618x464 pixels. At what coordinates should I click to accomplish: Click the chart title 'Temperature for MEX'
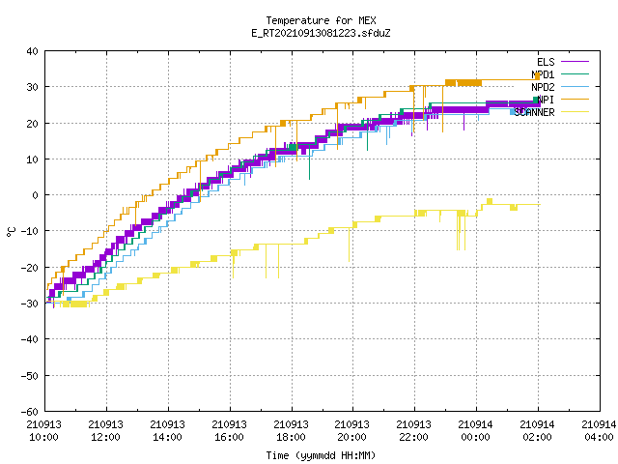pyautogui.click(x=321, y=20)
